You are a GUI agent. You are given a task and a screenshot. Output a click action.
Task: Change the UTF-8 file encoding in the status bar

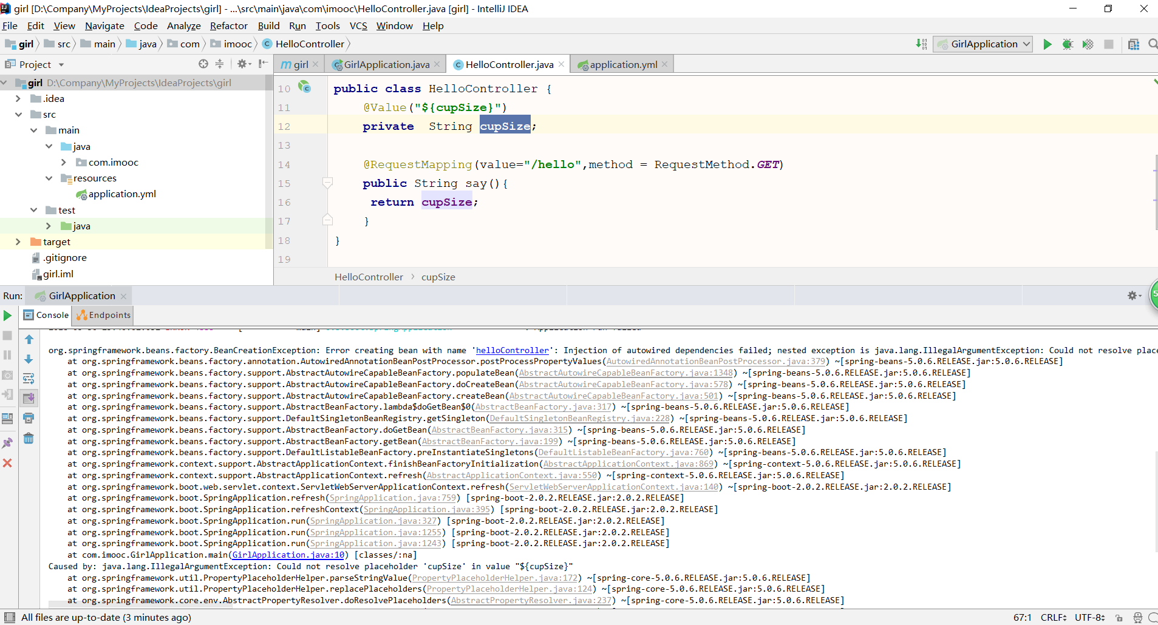(1090, 617)
